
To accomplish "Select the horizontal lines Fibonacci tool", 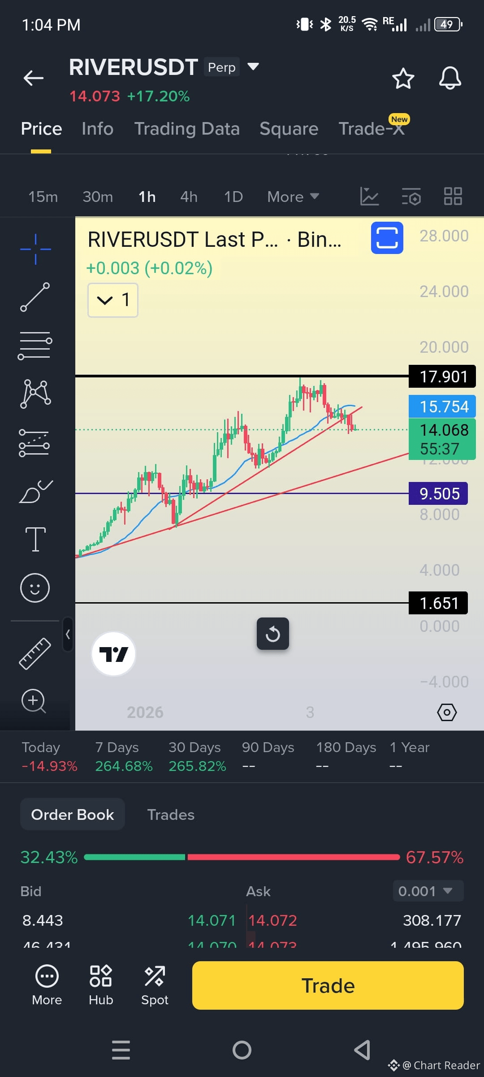I will point(35,346).
